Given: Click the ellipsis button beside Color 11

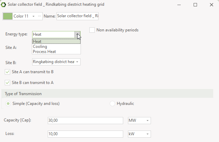Looking at the screenshot, I should click(40, 16).
